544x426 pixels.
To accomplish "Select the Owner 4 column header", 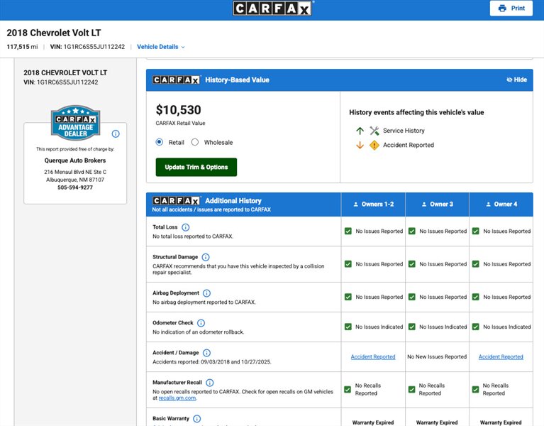I will tap(501, 204).
